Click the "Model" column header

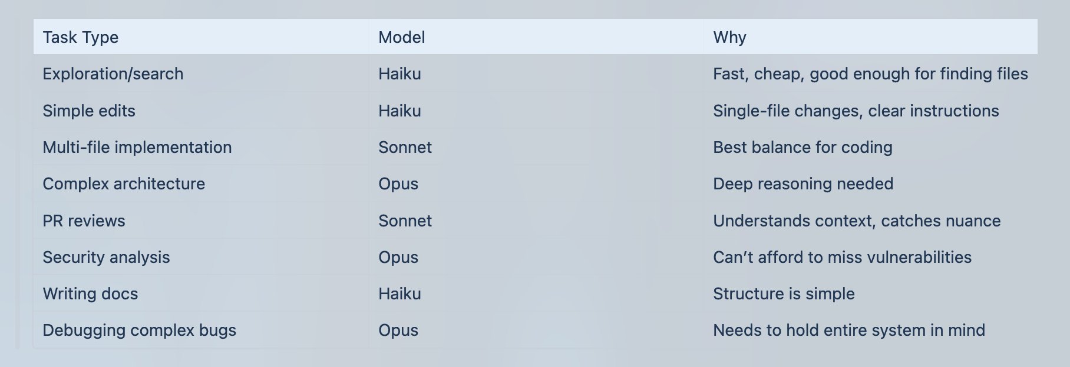tap(401, 38)
